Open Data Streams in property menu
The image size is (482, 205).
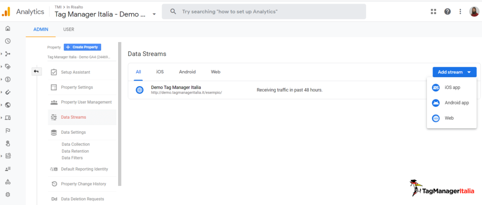[x=82, y=117]
